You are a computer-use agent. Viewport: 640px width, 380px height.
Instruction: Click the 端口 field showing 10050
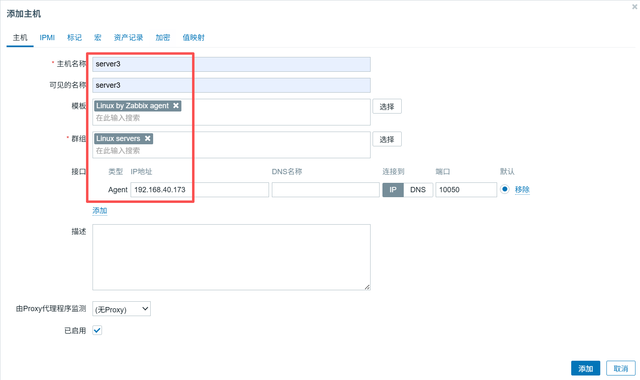(466, 190)
